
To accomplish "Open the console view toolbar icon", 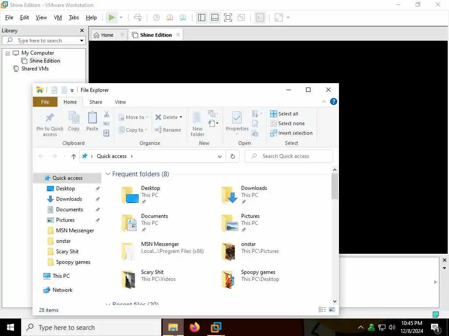I will [260, 17].
